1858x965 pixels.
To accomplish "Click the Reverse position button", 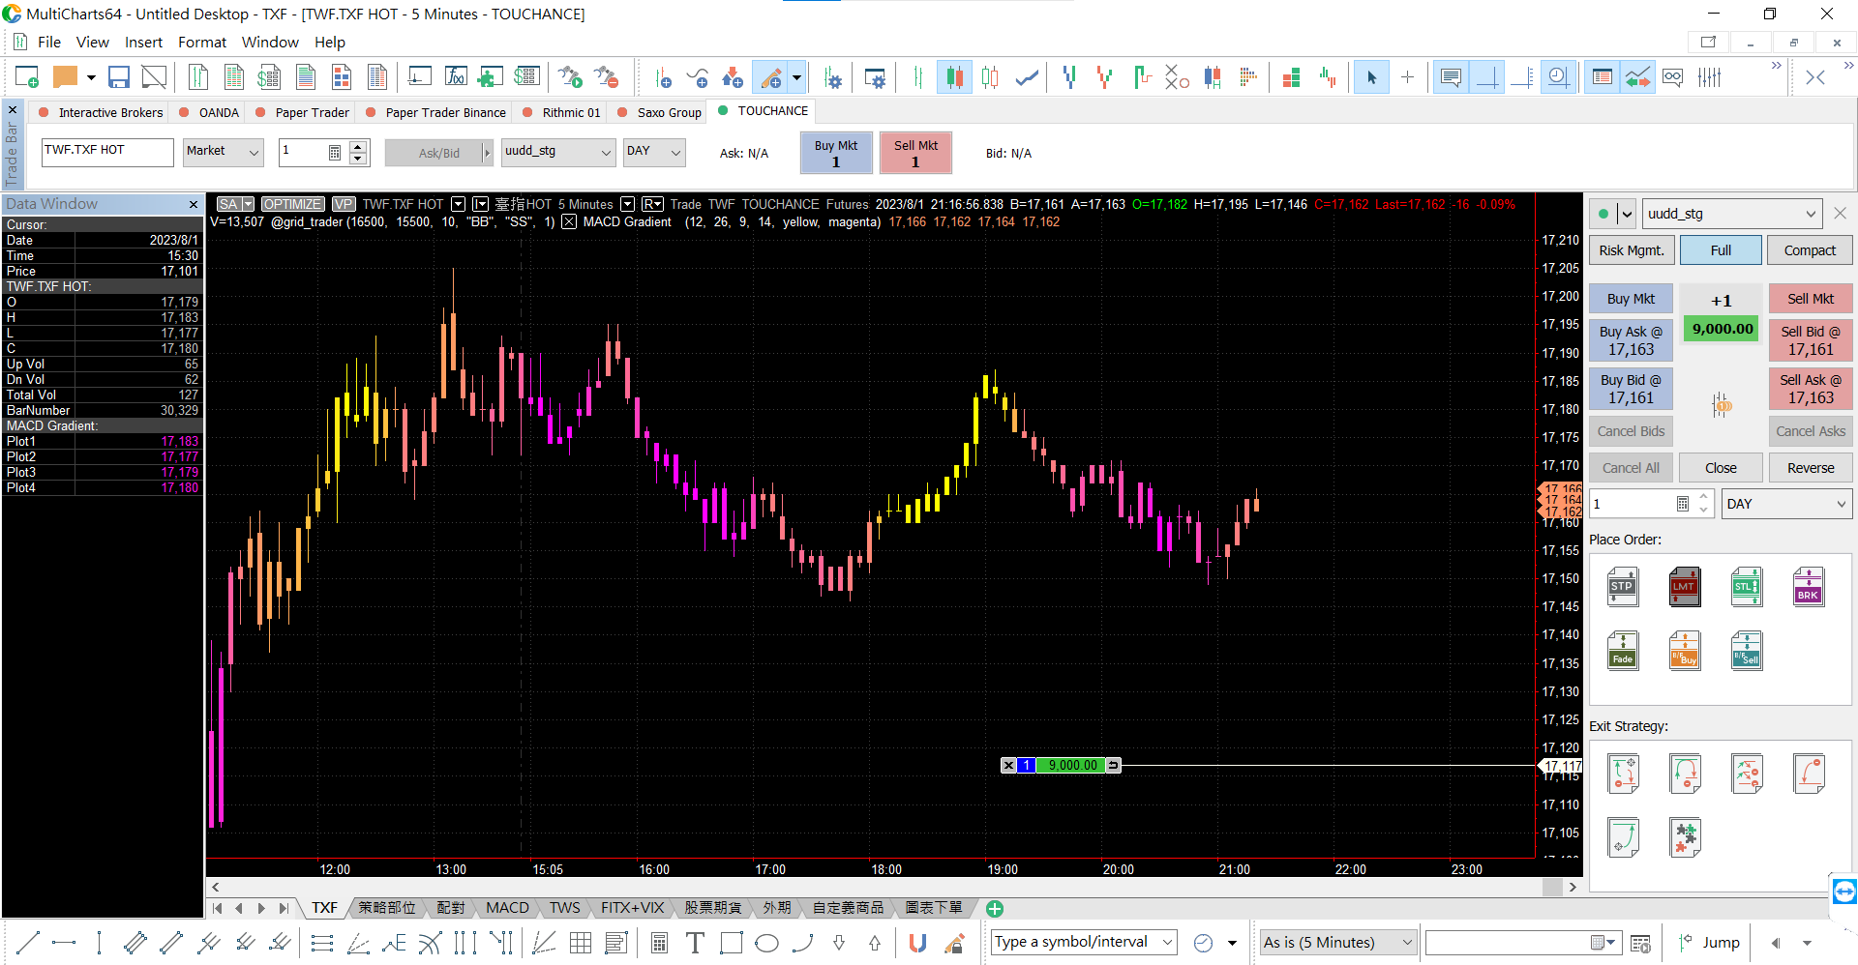I will coord(1811,468).
